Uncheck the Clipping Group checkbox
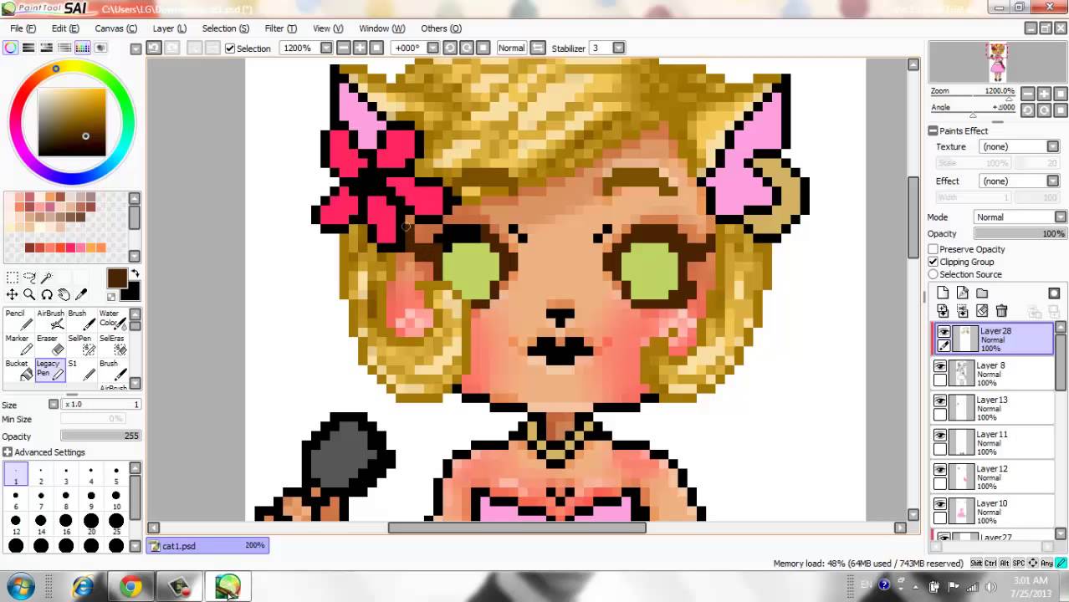Viewport: 1069px width, 602px height. [x=933, y=262]
